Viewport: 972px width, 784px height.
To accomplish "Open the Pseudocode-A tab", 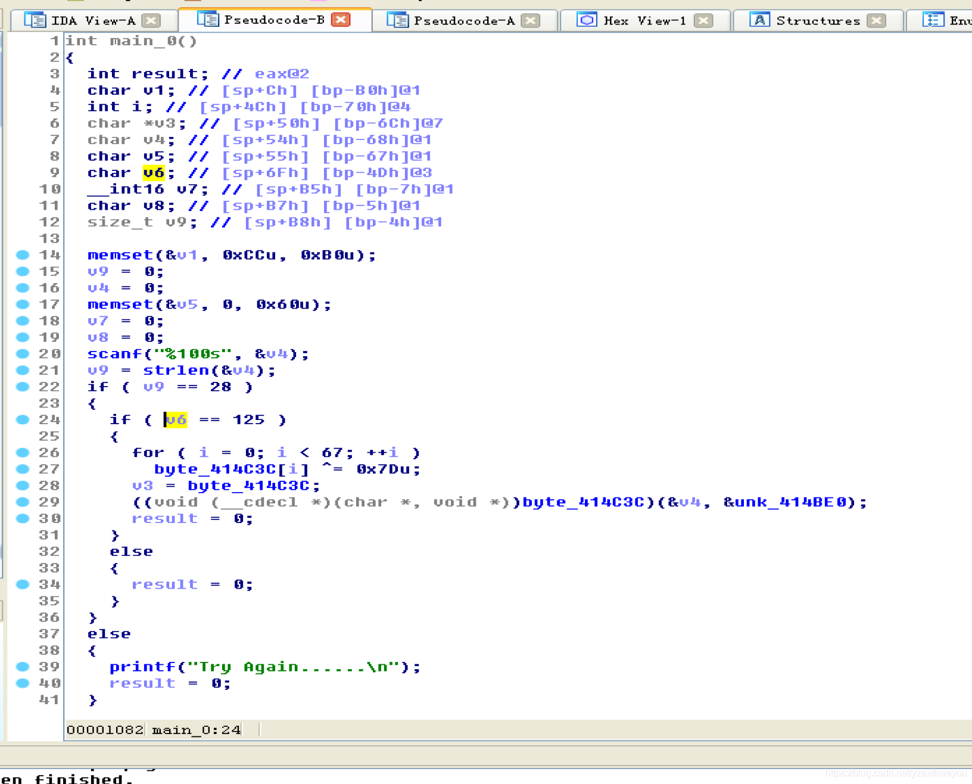I will 464,21.
